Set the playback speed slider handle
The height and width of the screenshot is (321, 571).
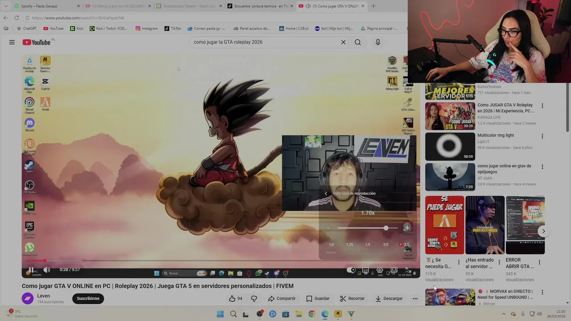[x=386, y=228]
